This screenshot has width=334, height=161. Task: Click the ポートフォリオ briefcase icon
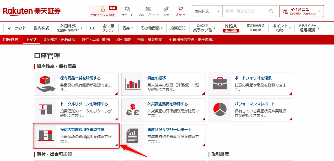[220, 84]
